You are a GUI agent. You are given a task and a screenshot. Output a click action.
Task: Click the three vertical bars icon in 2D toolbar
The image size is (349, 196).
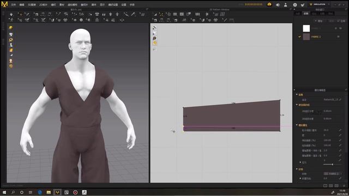click(x=197, y=14)
